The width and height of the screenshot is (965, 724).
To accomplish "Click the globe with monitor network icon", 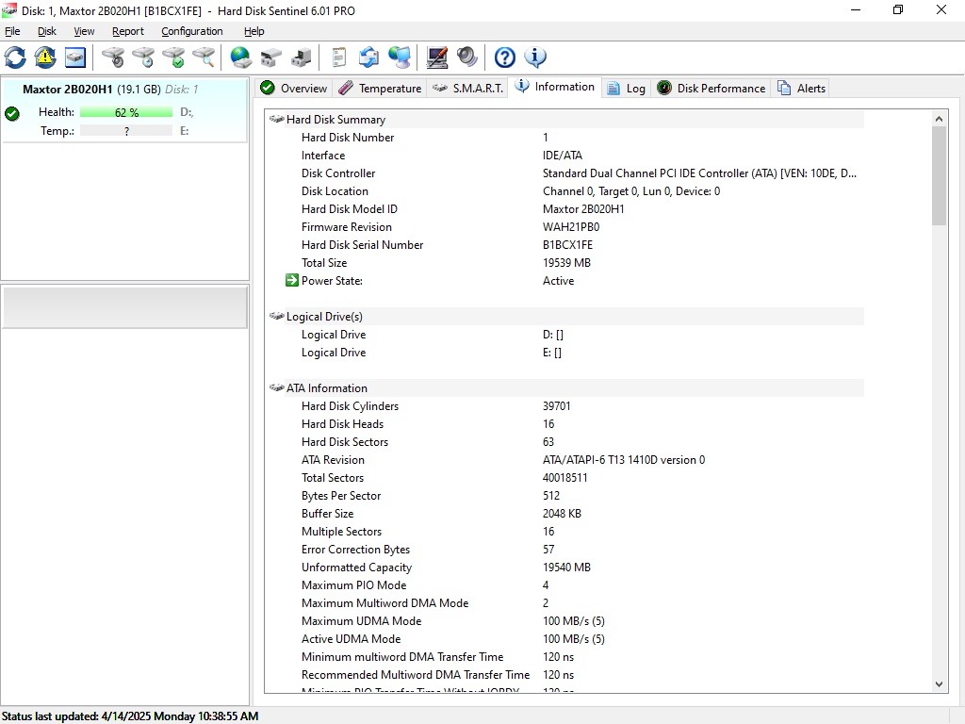I will [400, 58].
